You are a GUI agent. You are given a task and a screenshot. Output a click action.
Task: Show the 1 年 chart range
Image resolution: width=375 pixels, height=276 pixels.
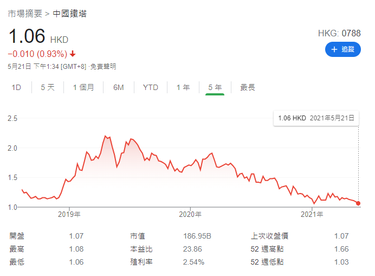pos(183,87)
